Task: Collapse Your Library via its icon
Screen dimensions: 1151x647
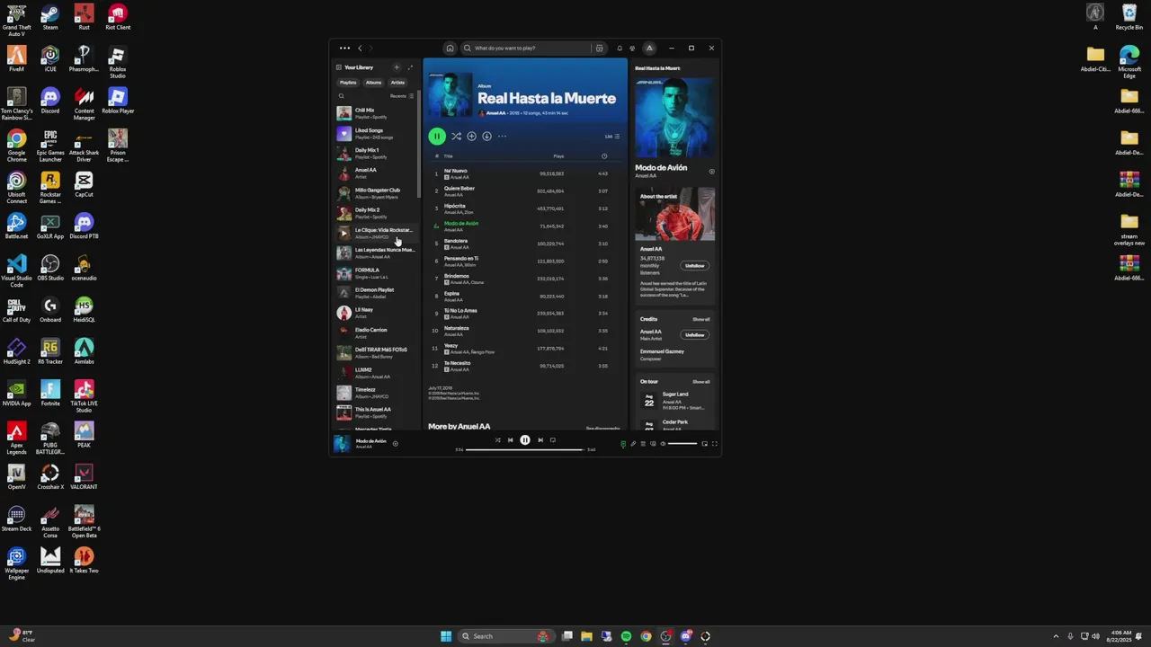Action: point(339,67)
